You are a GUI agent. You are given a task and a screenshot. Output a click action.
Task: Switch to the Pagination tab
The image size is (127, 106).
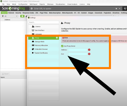[x=107, y=13]
